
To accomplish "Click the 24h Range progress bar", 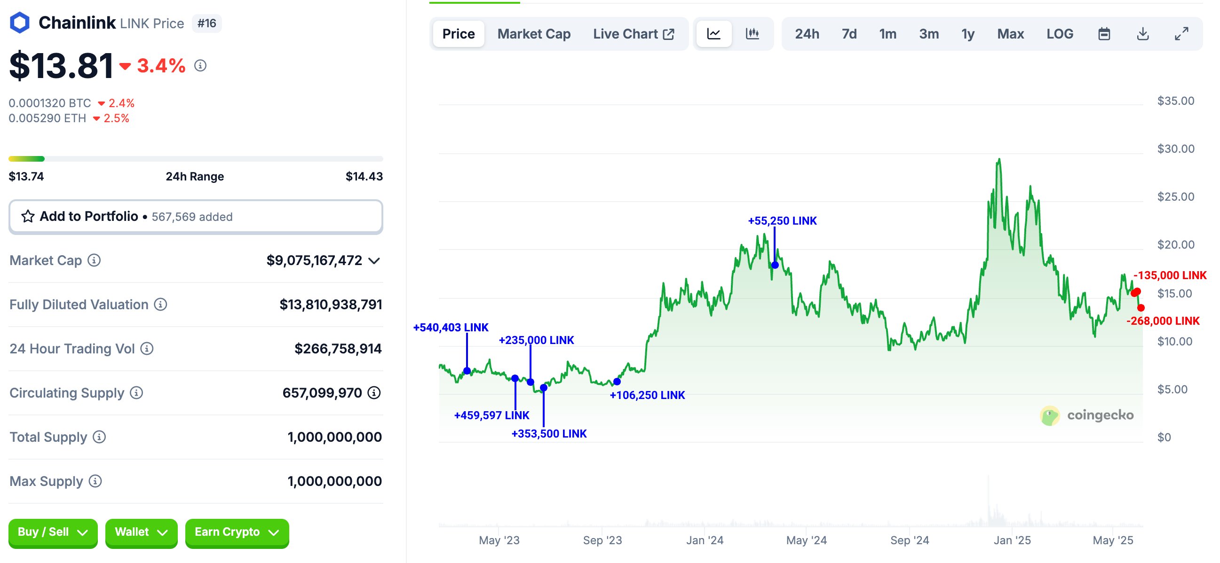I will (195, 158).
